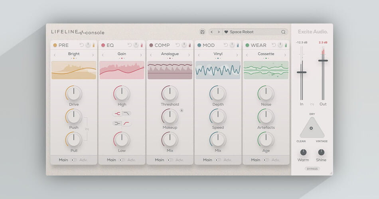Save preset with the floppy disk icon
Viewport: 379px width, 199px height.
[x=202, y=32]
